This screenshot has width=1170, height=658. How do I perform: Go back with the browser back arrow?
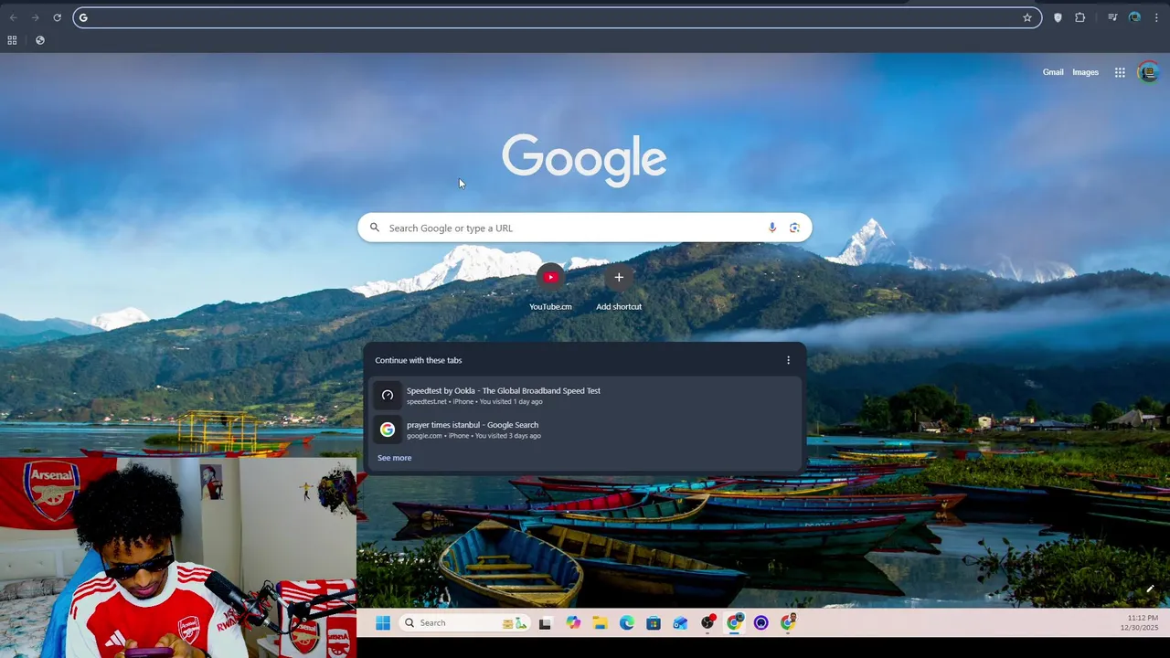(13, 17)
